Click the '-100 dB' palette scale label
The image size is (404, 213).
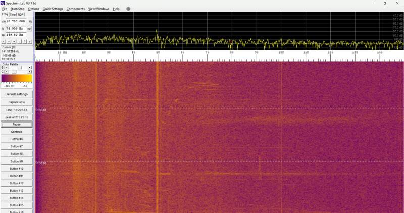pyautogui.click(x=9, y=86)
